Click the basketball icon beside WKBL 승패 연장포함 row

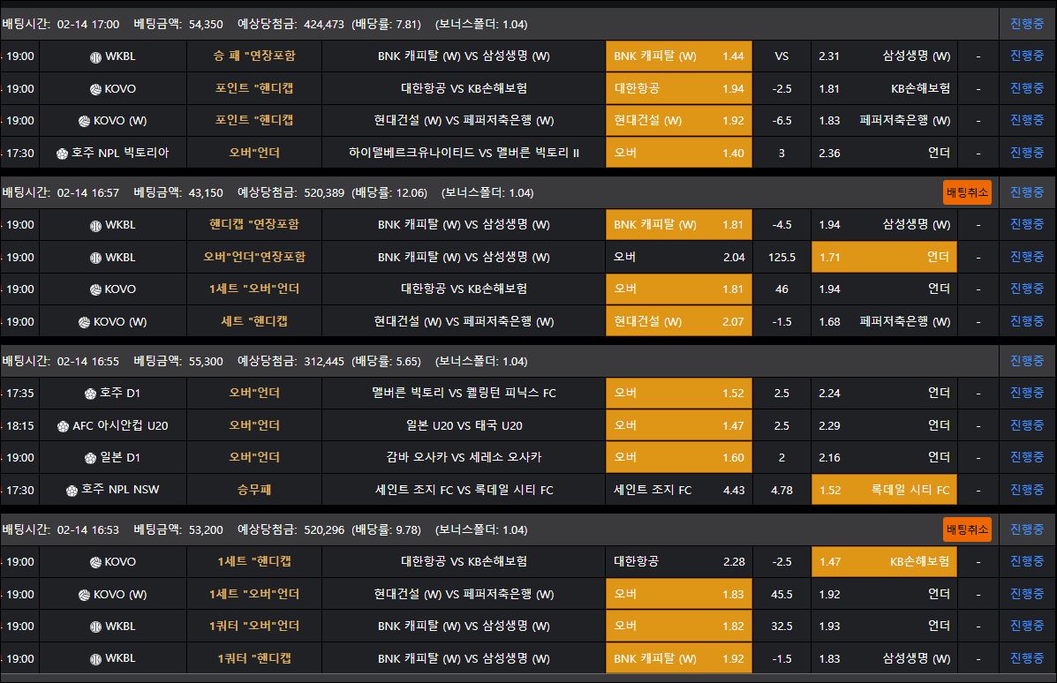(x=96, y=56)
